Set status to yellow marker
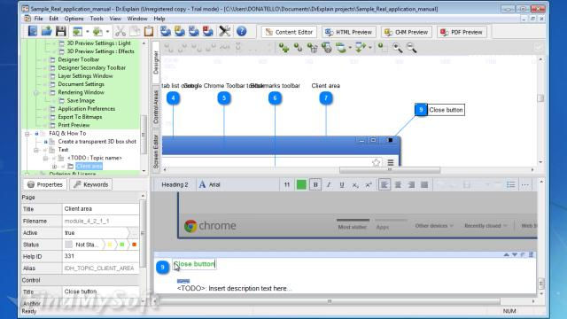Image resolution: width=567 pixels, height=319 pixels. click(x=110, y=245)
